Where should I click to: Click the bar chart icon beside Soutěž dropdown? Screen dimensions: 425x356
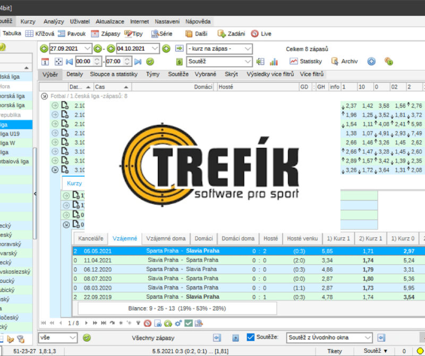[260, 61]
